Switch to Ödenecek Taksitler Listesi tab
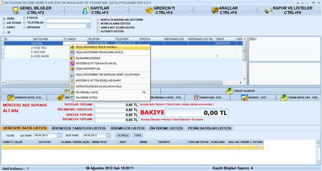Image resolution: width=322 pixels, height=171 pixels. pos(78,128)
